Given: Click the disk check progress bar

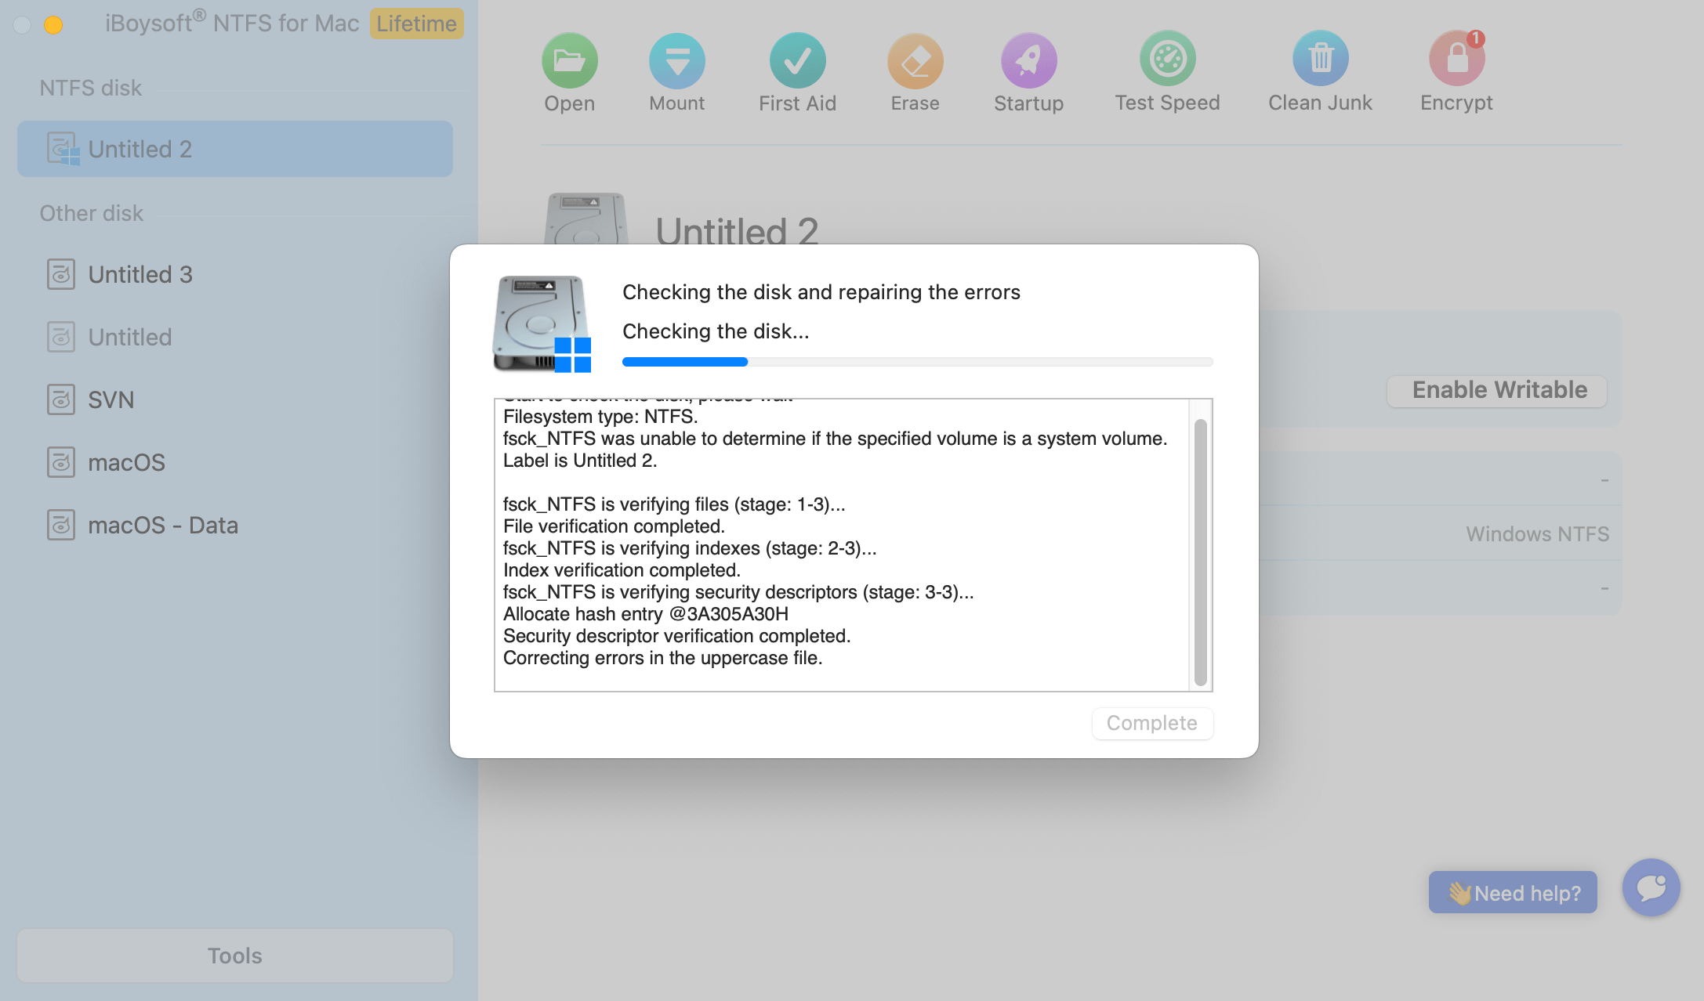Looking at the screenshot, I should pos(917,362).
